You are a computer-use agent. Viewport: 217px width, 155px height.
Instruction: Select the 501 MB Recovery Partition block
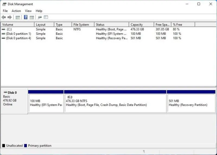(x=191, y=102)
